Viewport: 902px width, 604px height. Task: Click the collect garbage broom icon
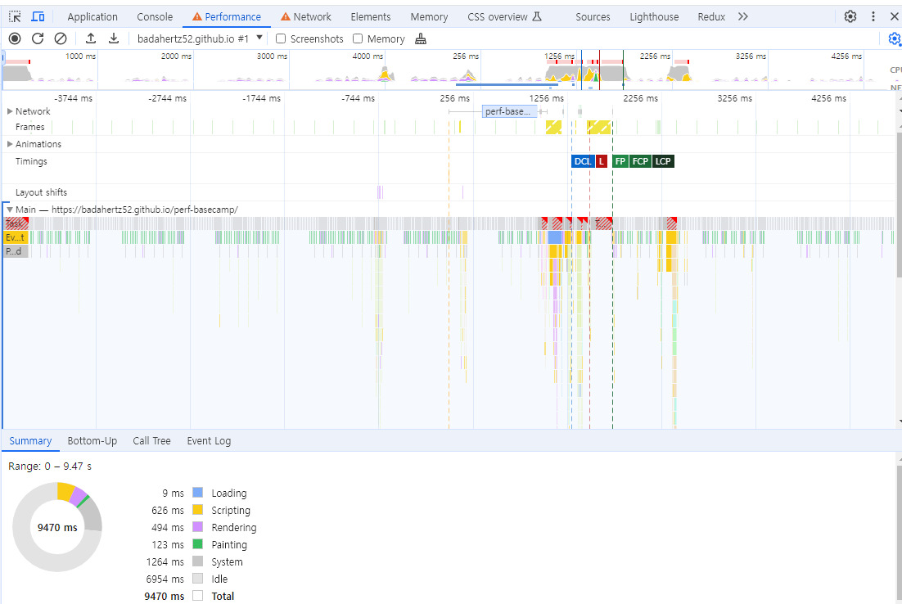[x=421, y=38]
